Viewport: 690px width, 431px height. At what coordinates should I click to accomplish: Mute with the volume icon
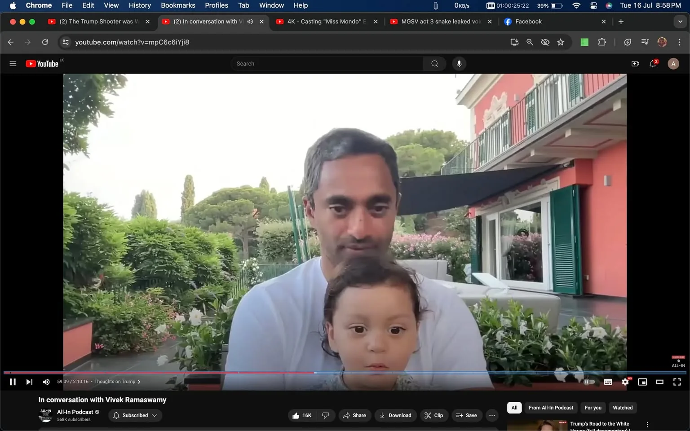point(46,382)
